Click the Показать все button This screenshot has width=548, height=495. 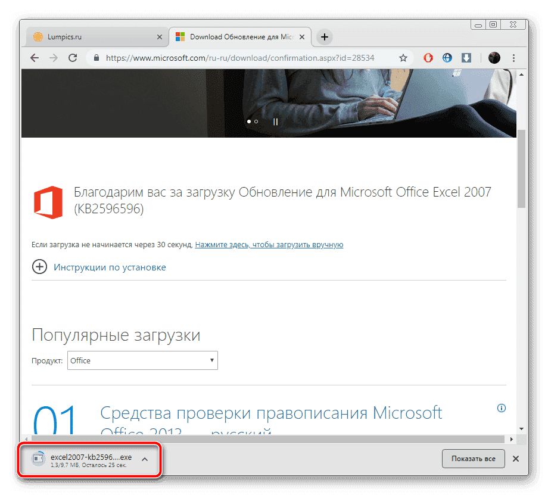pos(473,459)
